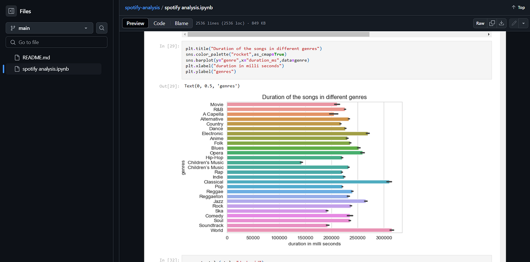Download the raw notebook via download icon
Viewport: 530px width, 262px height.
501,23
